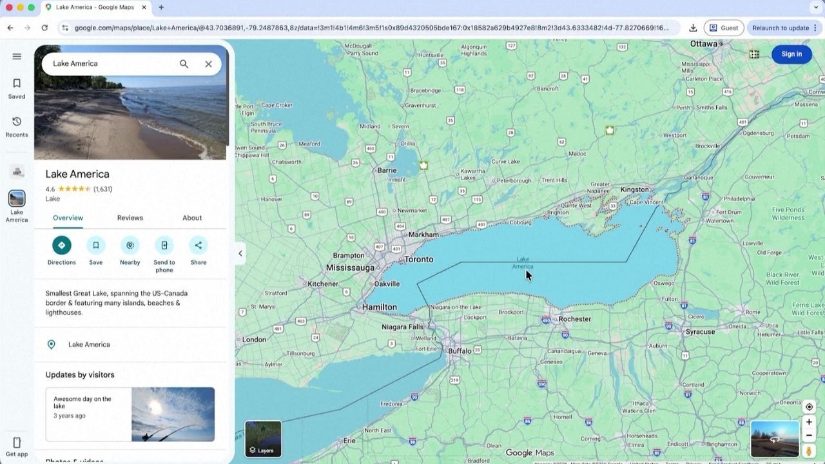Switch to the About tab

192,218
